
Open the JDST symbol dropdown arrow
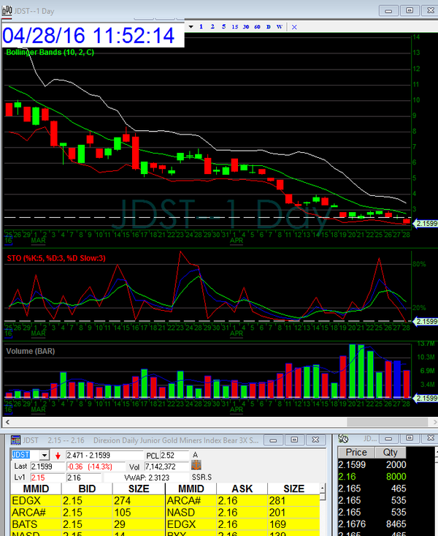click(45, 456)
